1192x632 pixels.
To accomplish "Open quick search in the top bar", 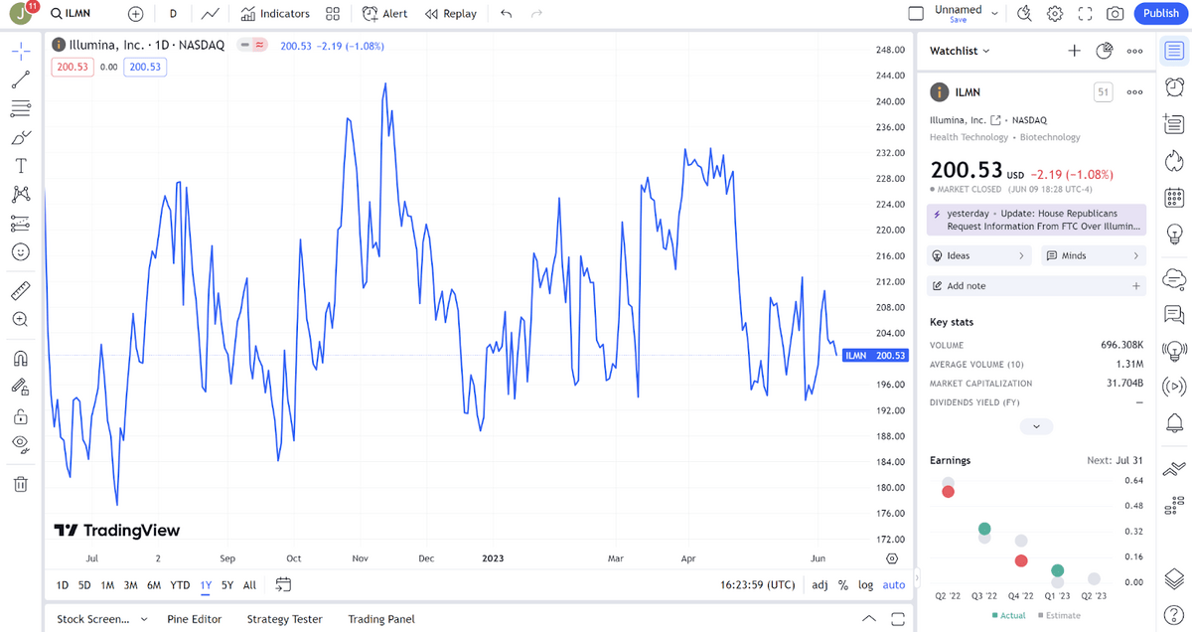I will 1024,14.
